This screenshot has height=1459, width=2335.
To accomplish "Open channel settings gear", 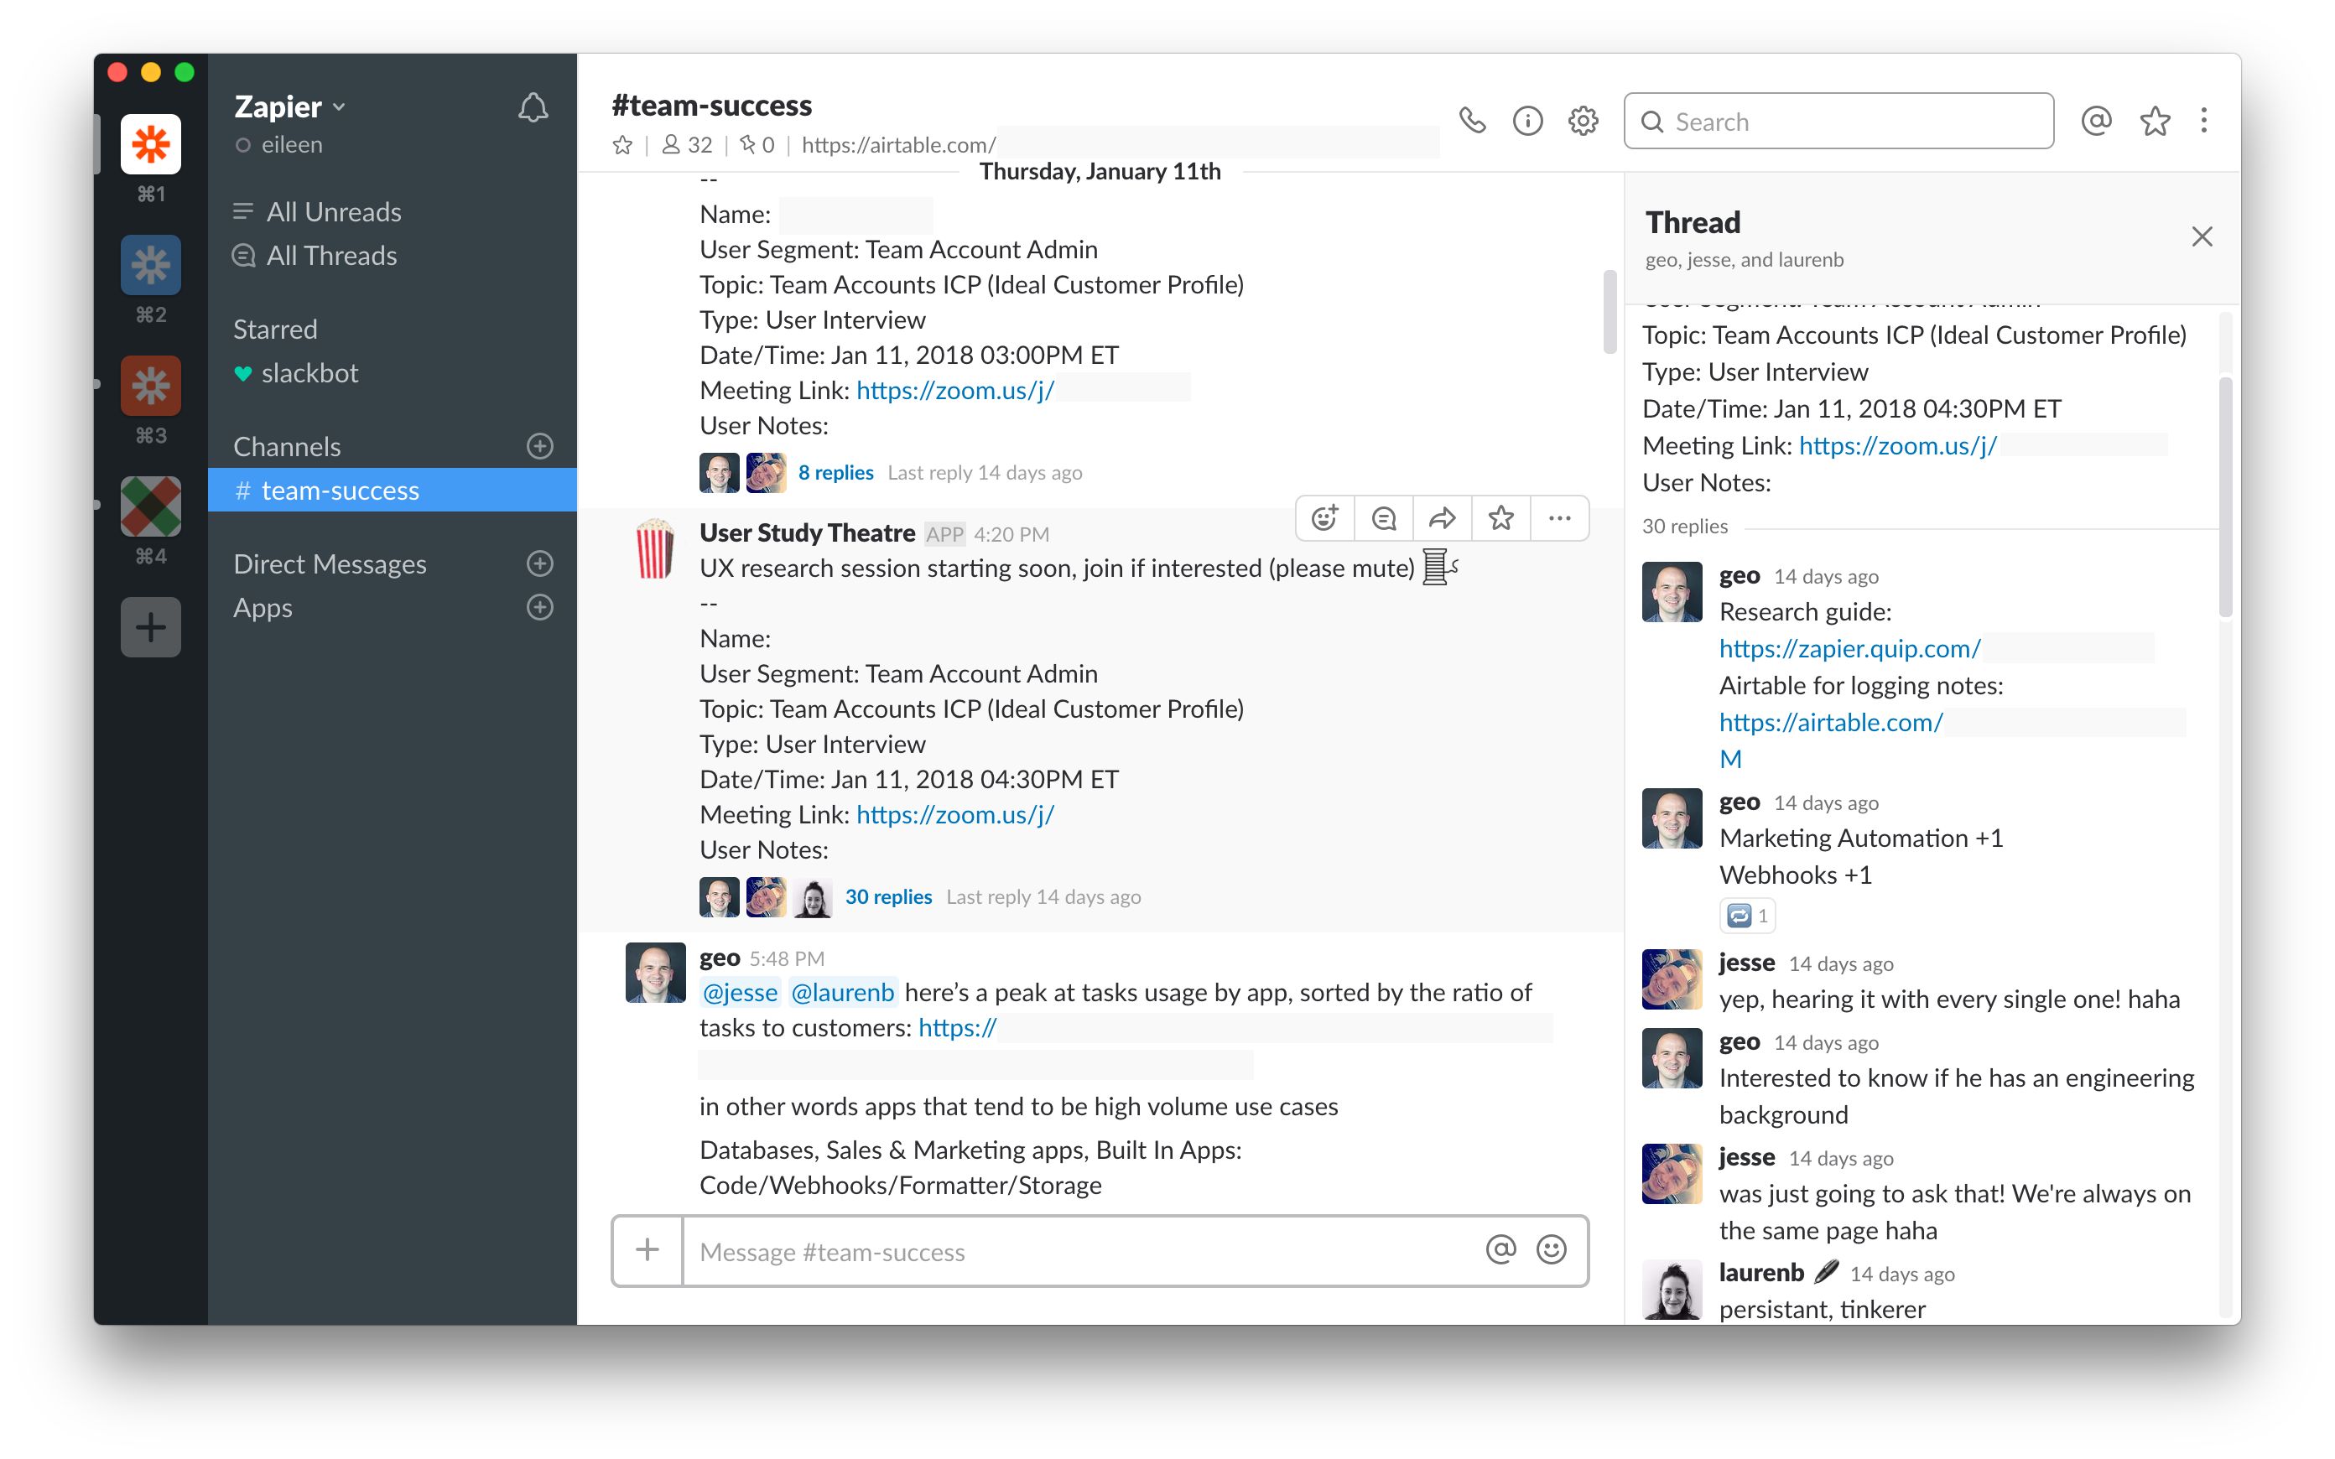I will point(1584,121).
